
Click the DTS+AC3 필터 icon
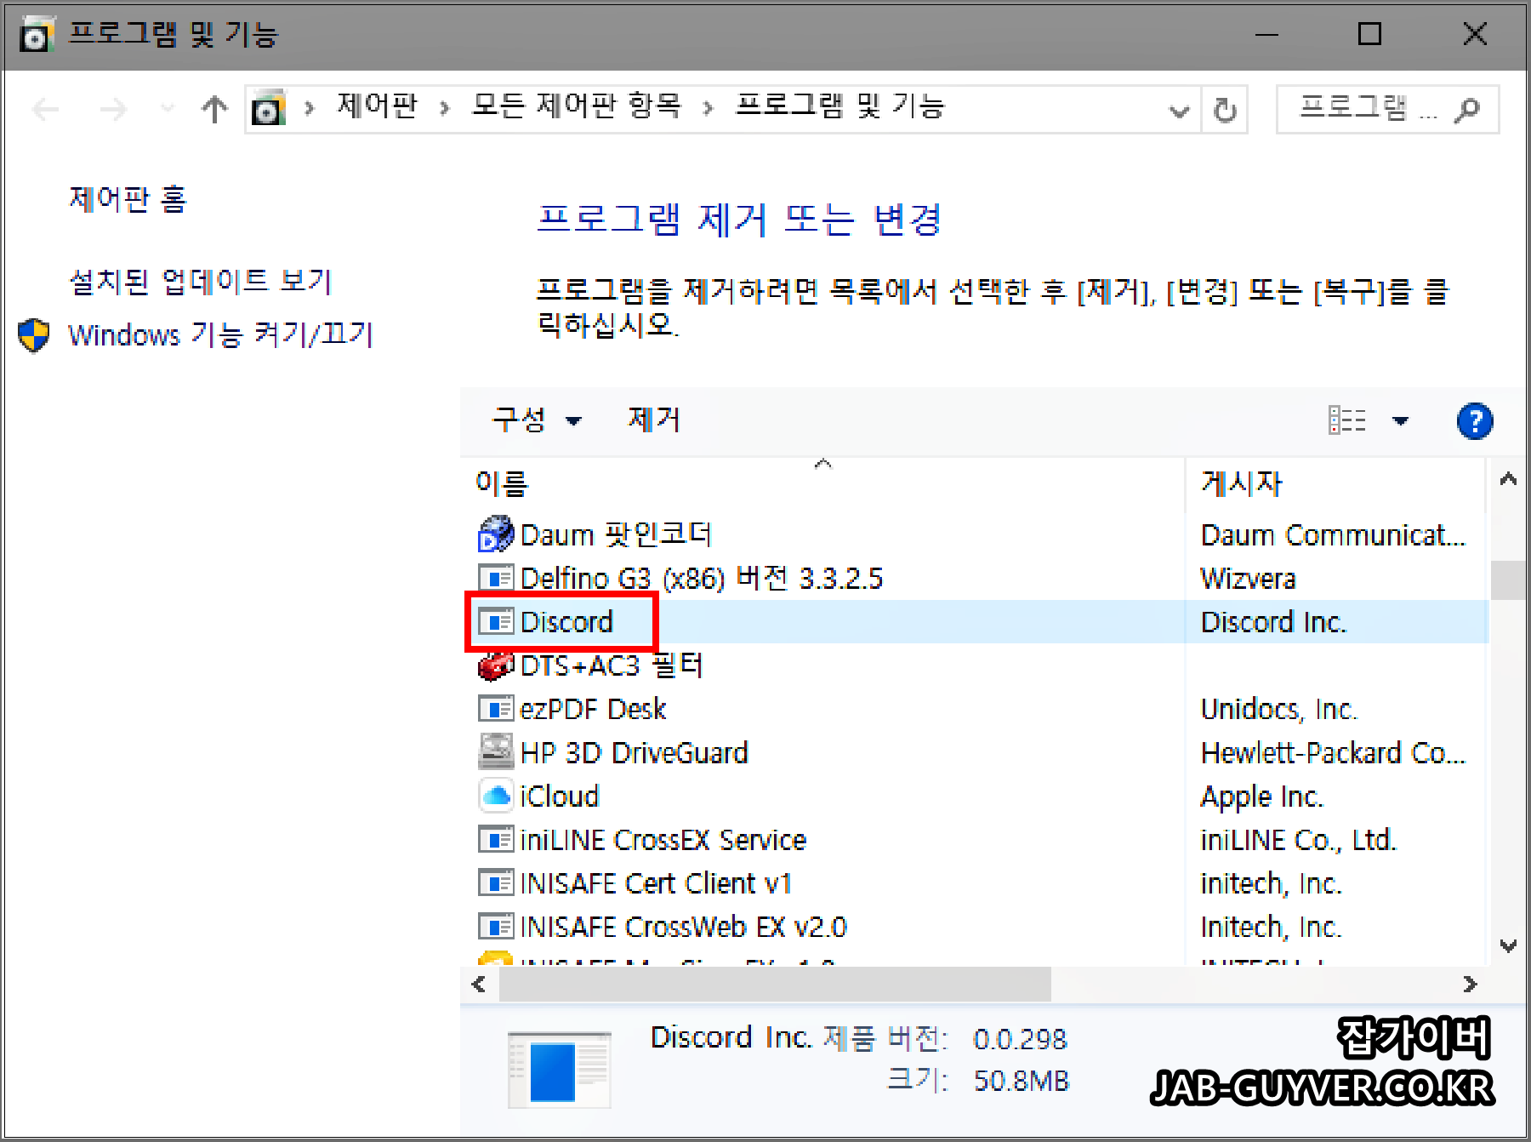pos(496,665)
